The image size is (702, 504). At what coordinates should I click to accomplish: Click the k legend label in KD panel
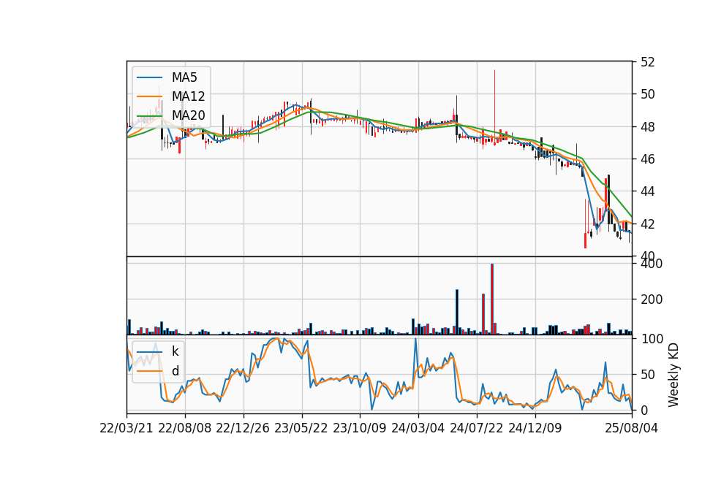[175, 351]
